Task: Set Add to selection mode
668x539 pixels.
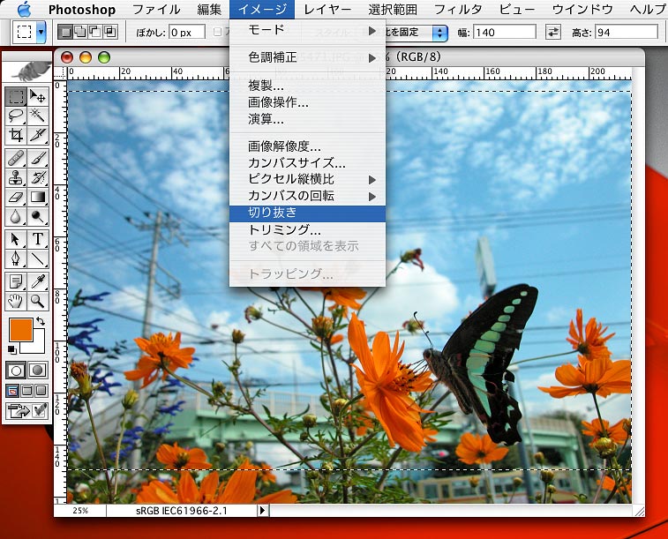Action: (80, 32)
